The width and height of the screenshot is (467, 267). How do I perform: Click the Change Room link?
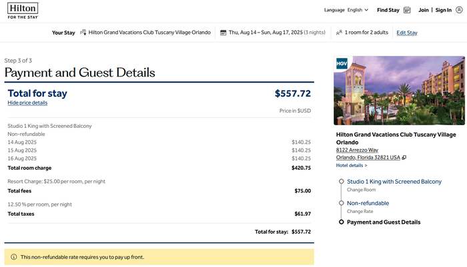362,190
